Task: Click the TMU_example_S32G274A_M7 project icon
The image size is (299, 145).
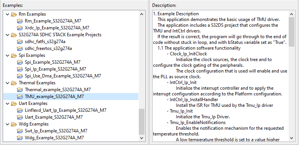Action: tap(20, 97)
